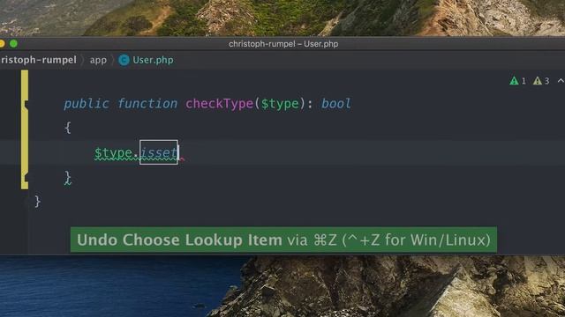Click the $type parameter in the function signature
Image resolution: width=565 pixels, height=317 pixels.
pos(280,104)
